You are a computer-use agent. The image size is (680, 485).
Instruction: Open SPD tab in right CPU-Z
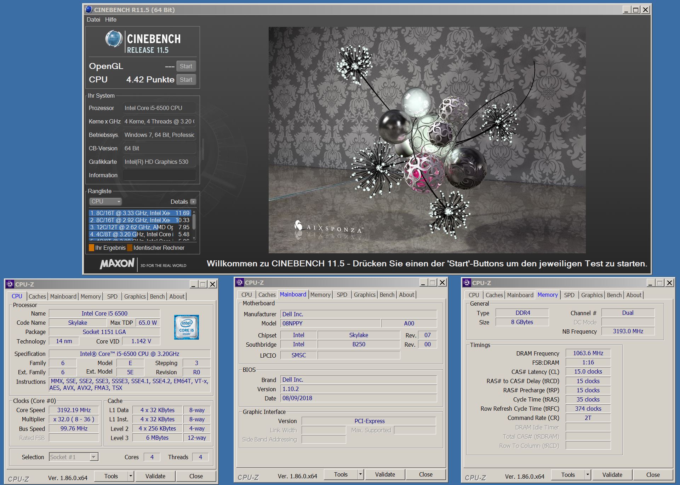coord(569,295)
